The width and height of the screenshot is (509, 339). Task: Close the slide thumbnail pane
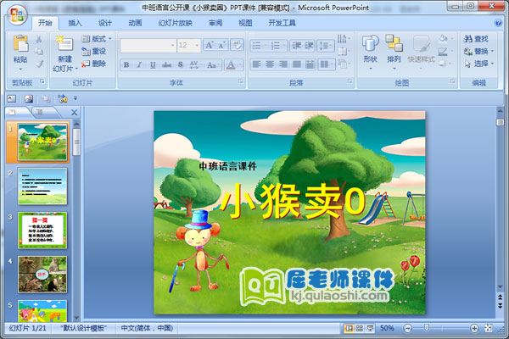(x=74, y=113)
